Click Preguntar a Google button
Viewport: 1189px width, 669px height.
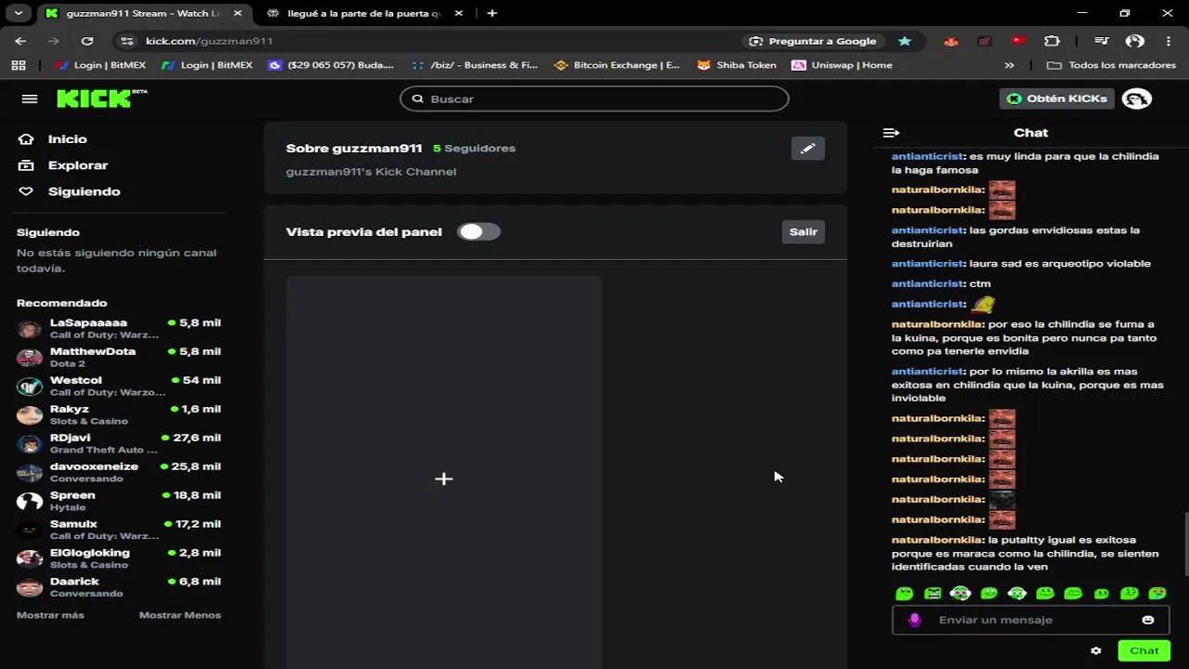(813, 41)
